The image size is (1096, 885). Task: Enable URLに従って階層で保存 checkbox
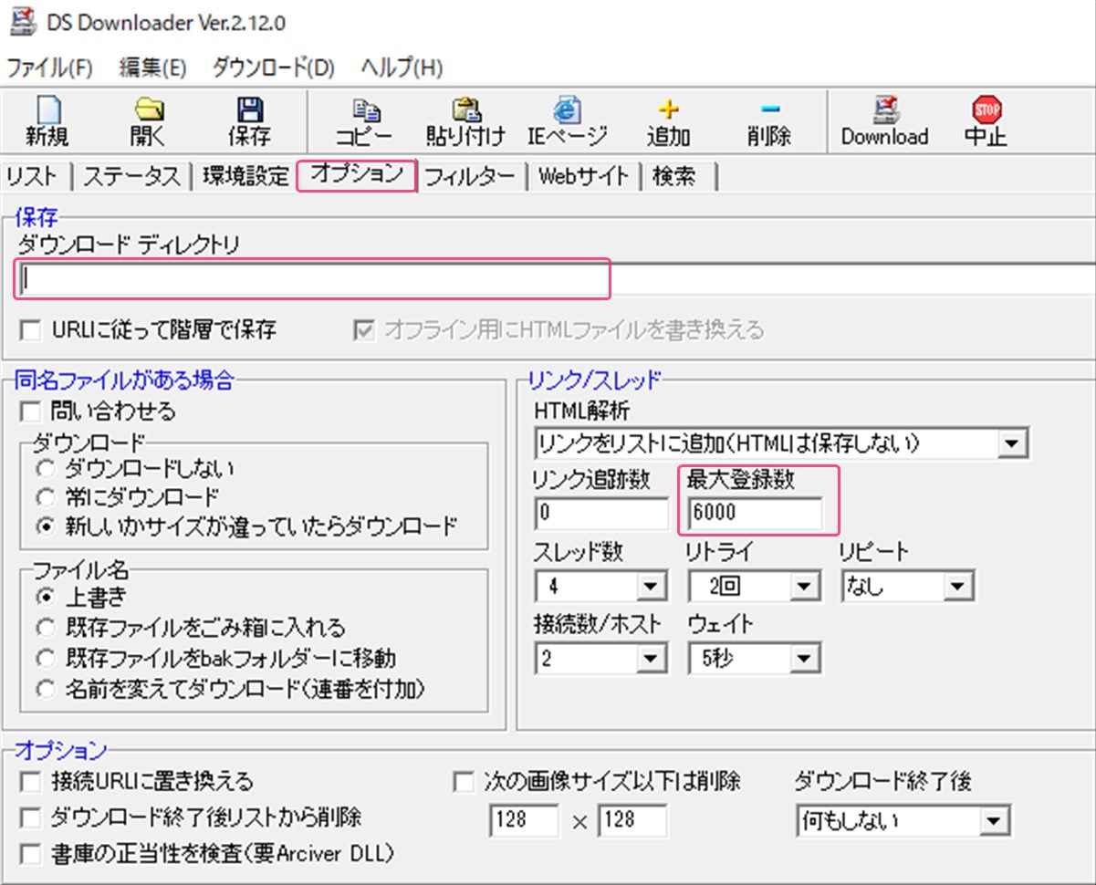click(31, 330)
